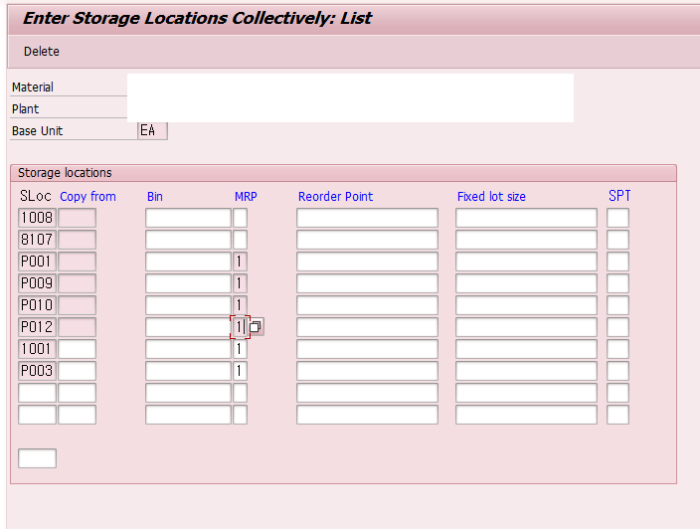Image resolution: width=700 pixels, height=529 pixels.
Task: Click the Reorder Point field in row P012
Action: [368, 327]
